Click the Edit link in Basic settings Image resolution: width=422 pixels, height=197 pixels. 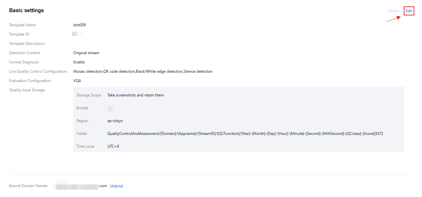409,11
